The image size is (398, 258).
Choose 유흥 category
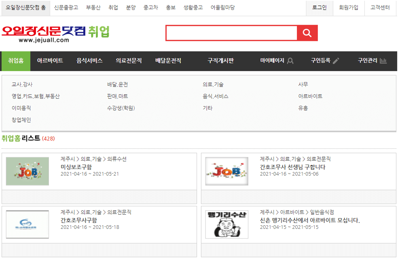(x=303, y=108)
